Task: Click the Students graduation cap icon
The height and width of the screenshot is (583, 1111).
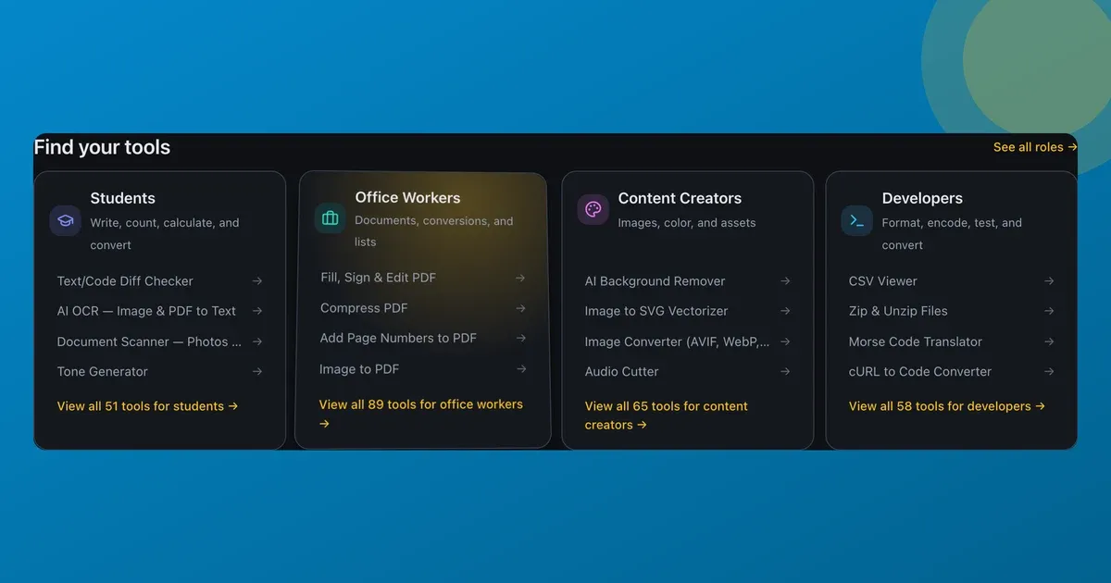Action: pyautogui.click(x=65, y=221)
